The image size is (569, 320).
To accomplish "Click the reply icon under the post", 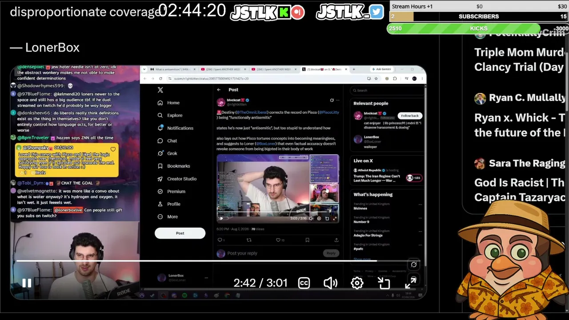I will tap(220, 240).
